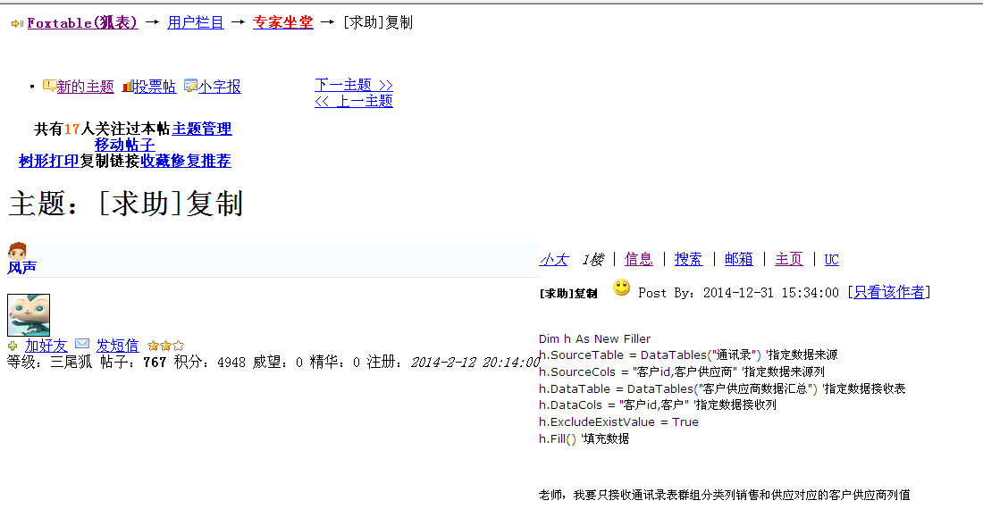Send a 发短信 message
The image size is (983, 509).
click(x=117, y=346)
